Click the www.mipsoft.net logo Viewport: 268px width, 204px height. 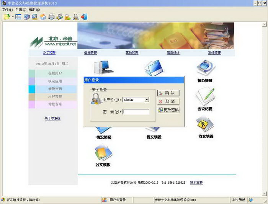pyautogui.click(x=53, y=42)
